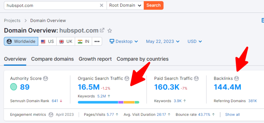The image size is (264, 123).
Task: Click globe icon beside Paid Search Traffic
Action: click(196, 79)
